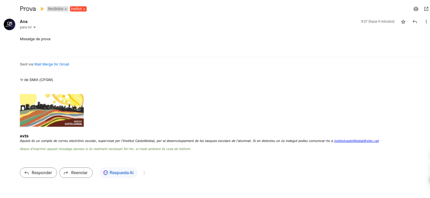This screenshot has width=430, height=198.
Task: Click the sender name Ana
Action: point(24,22)
